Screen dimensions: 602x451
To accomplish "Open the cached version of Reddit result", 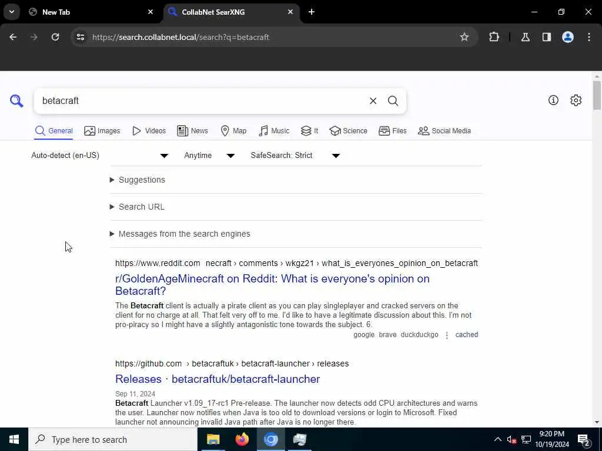I will (466, 334).
